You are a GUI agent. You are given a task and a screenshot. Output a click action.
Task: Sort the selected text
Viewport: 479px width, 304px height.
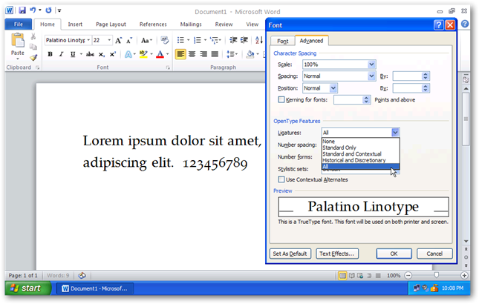258,40
